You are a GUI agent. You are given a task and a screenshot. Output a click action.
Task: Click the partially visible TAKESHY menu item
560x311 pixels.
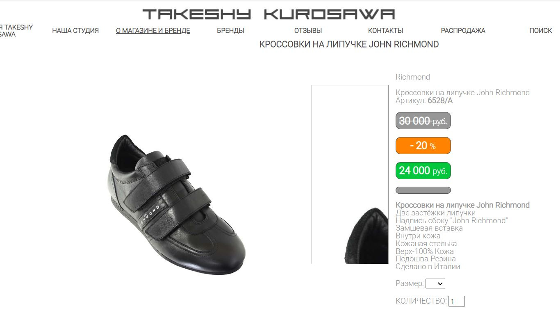pyautogui.click(x=16, y=31)
